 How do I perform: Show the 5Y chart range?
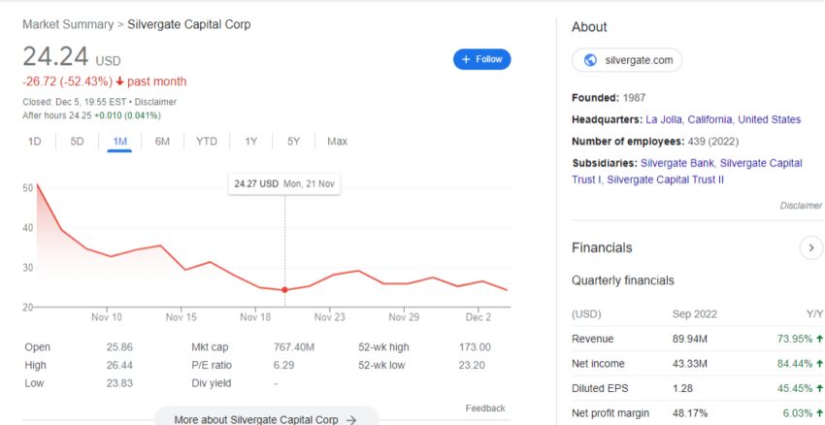coord(293,142)
